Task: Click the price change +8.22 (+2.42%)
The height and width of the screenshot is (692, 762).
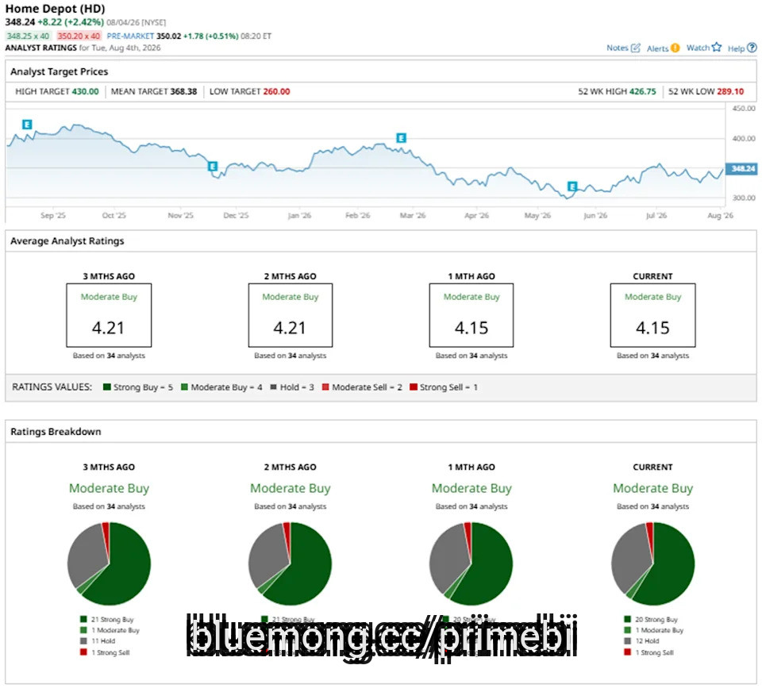Action: (x=71, y=22)
